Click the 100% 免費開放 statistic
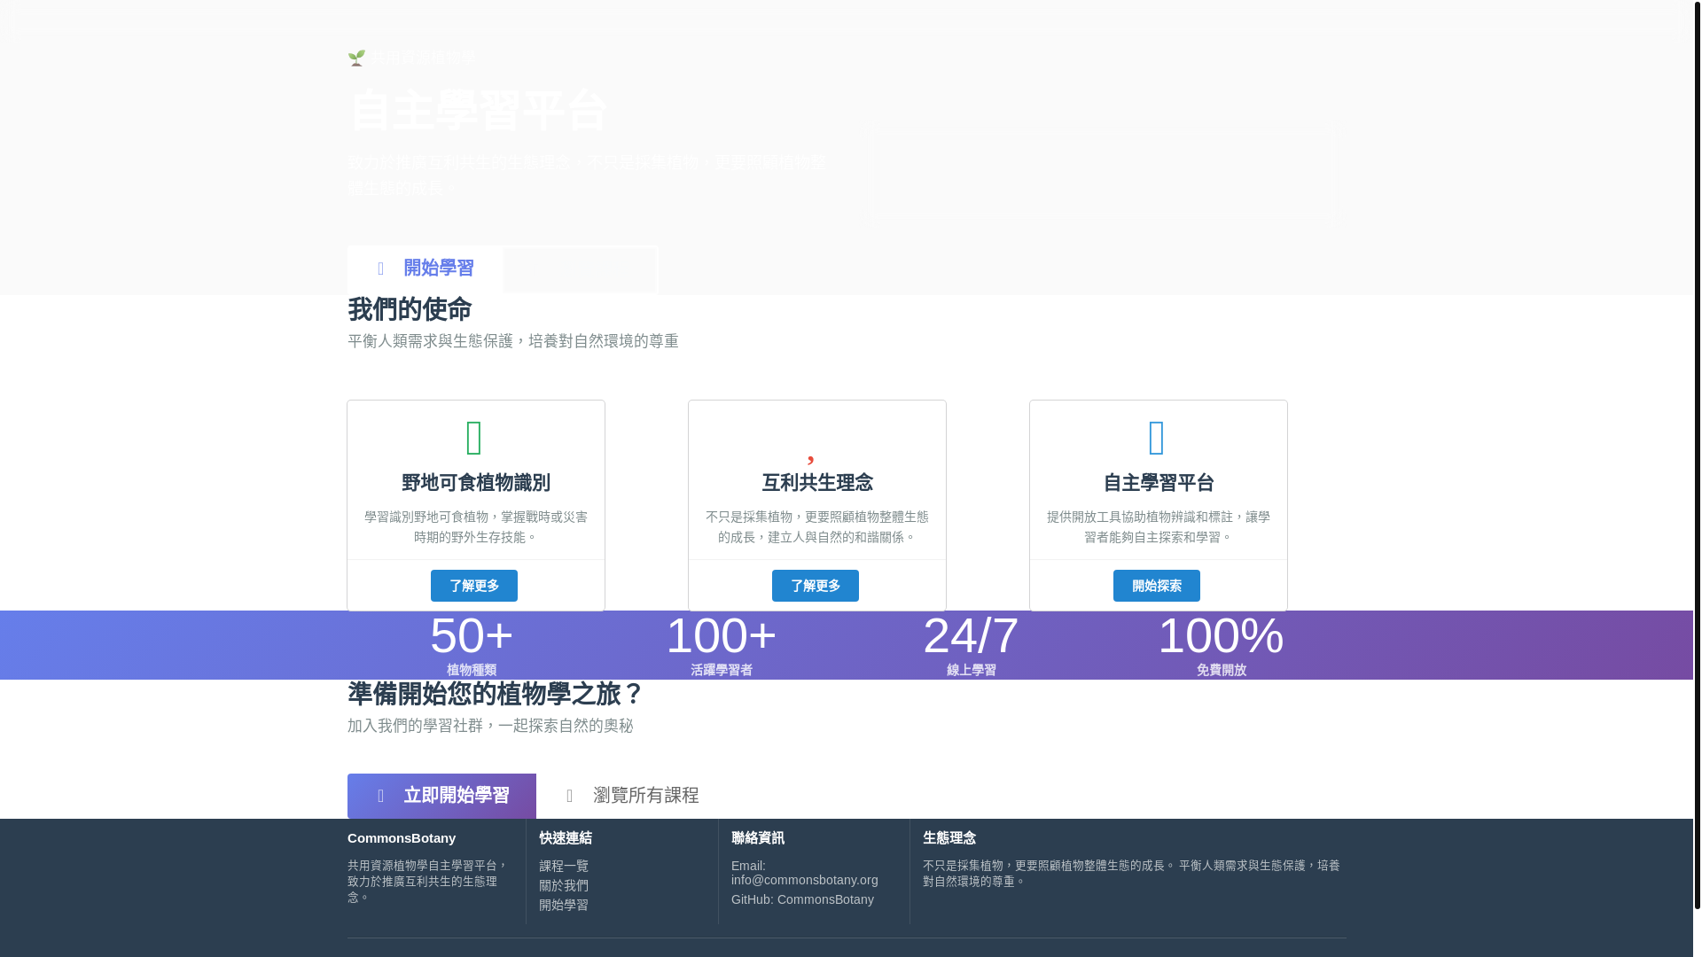The width and height of the screenshot is (1702, 957). (x=1222, y=645)
